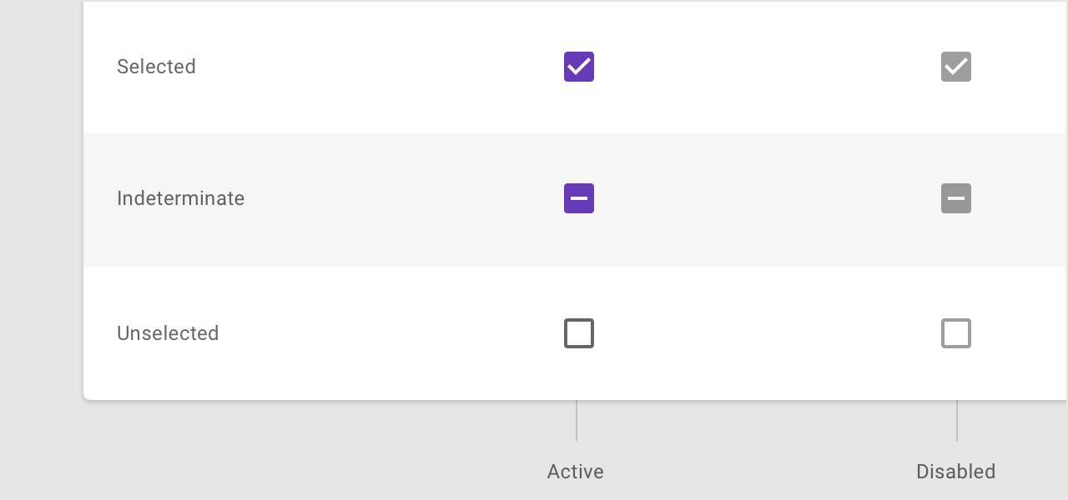The image size is (1068, 500).
Task: Click Selected row space between its two checkboxes
Action: (768, 67)
